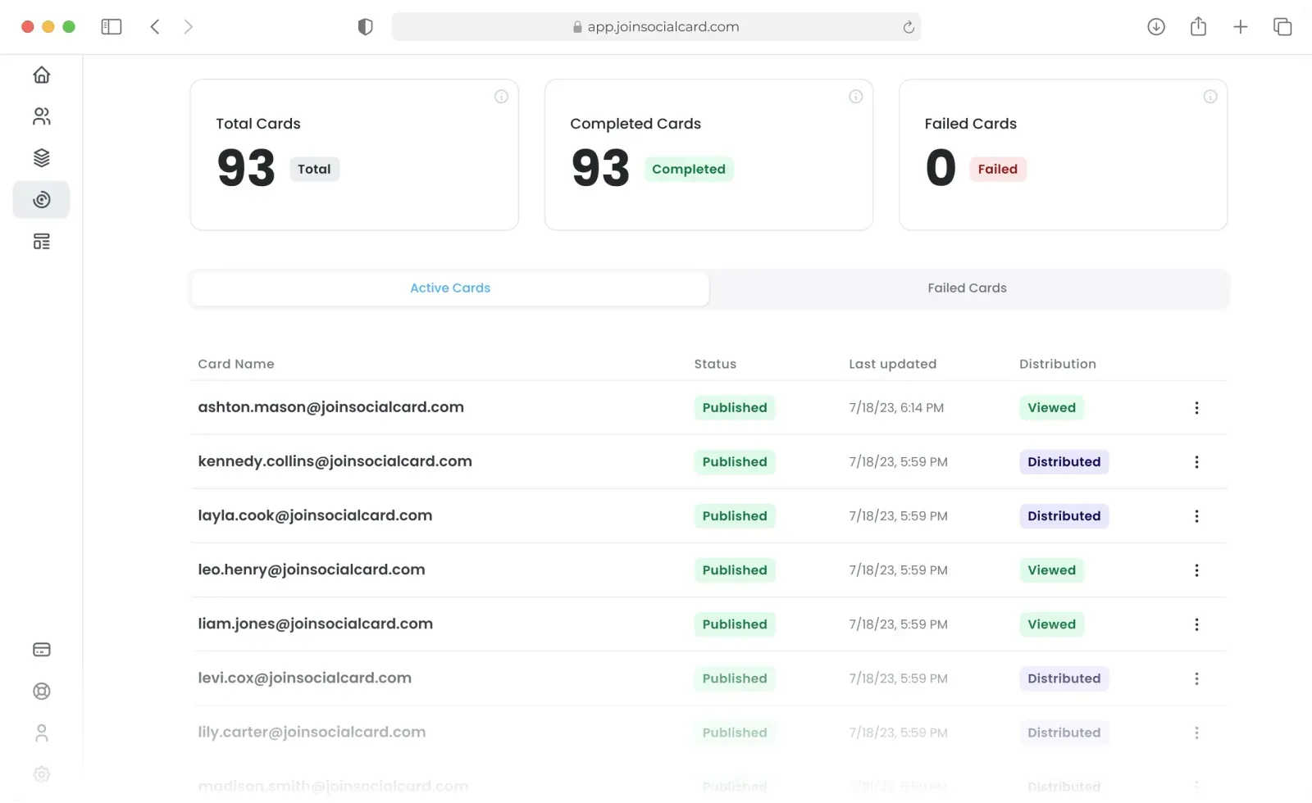This screenshot has height=803, width=1312.
Task: Click Viewed badge for leo.henry
Action: [x=1051, y=570]
